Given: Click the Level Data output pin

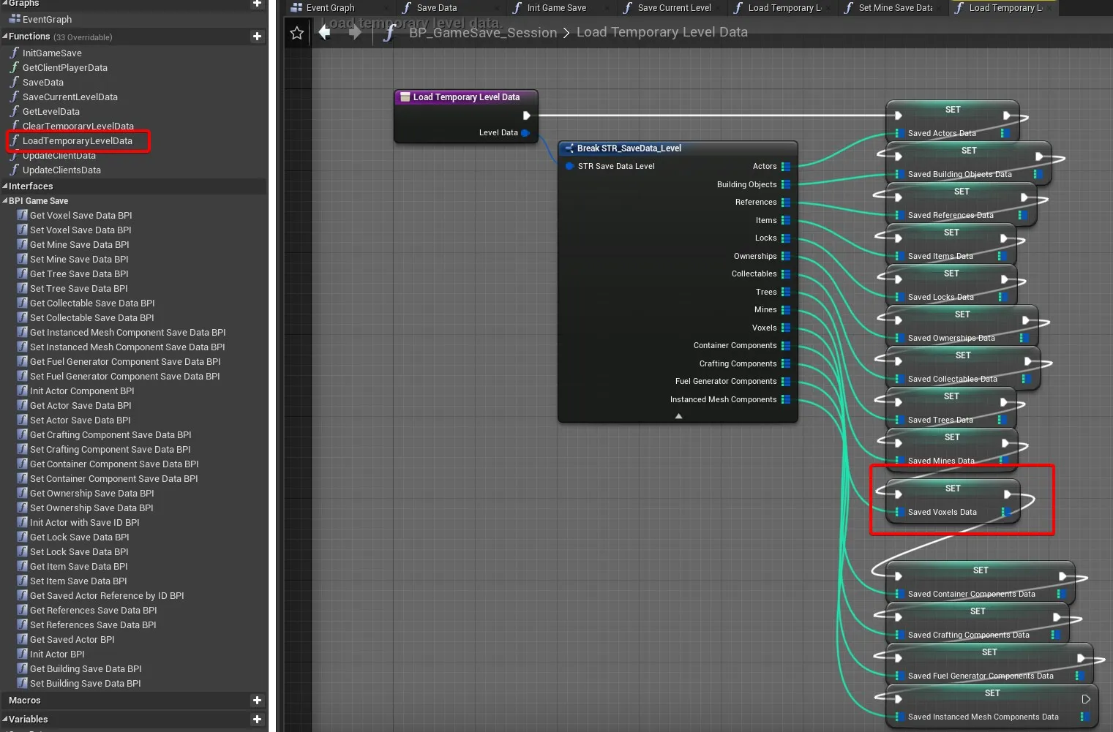Looking at the screenshot, I should pyautogui.click(x=525, y=133).
